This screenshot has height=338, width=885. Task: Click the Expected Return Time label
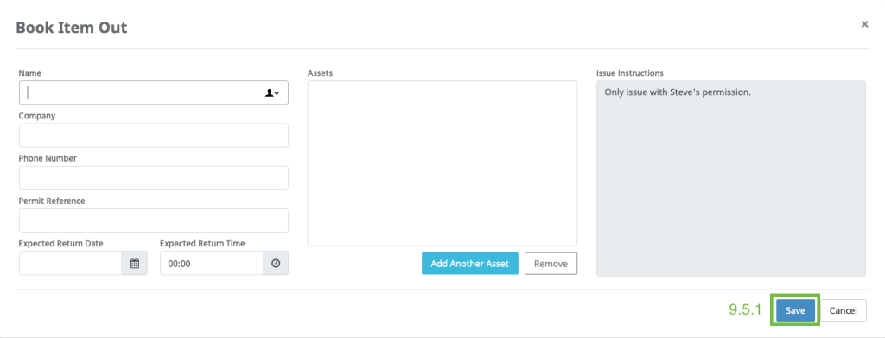click(x=202, y=244)
